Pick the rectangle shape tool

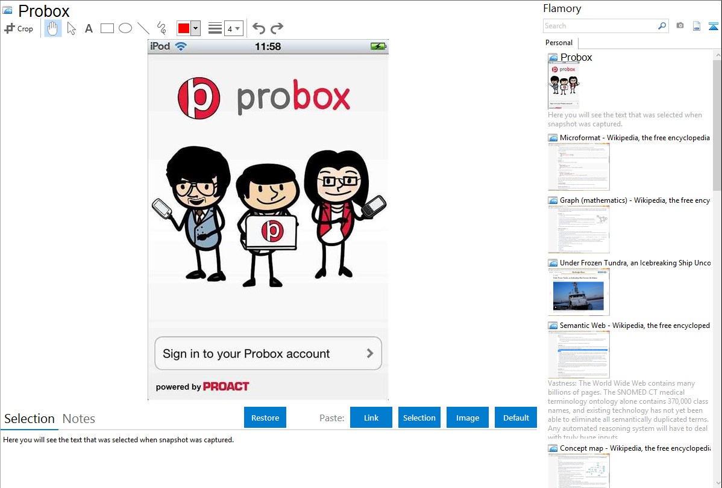coord(107,28)
